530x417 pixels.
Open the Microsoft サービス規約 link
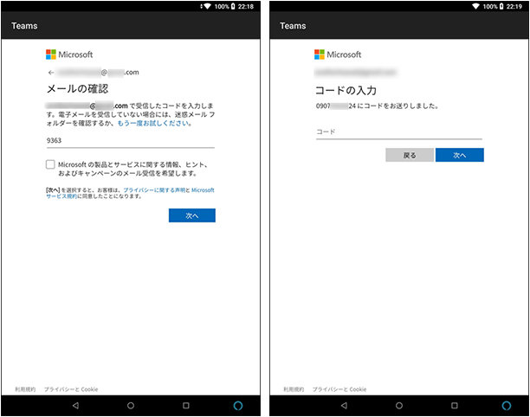point(130,193)
